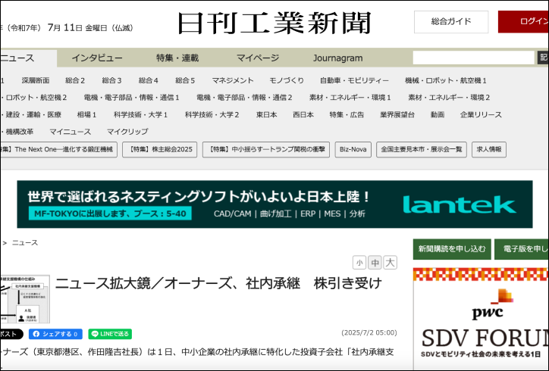Set article font size to 小
549x371 pixels.
click(x=359, y=263)
